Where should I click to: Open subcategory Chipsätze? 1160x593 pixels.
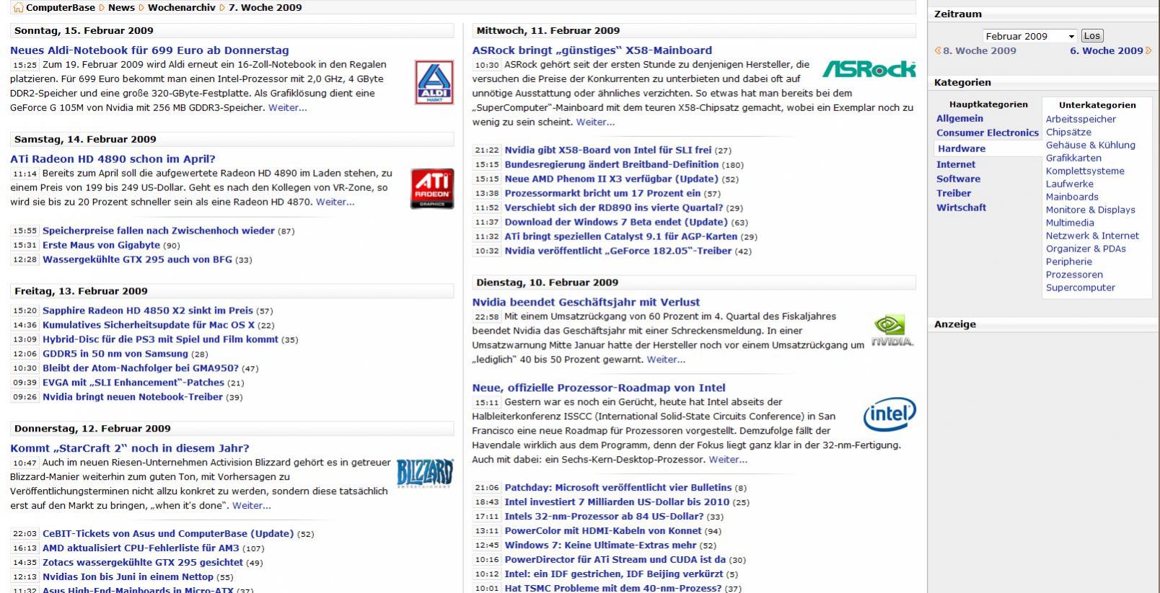pos(1068,132)
